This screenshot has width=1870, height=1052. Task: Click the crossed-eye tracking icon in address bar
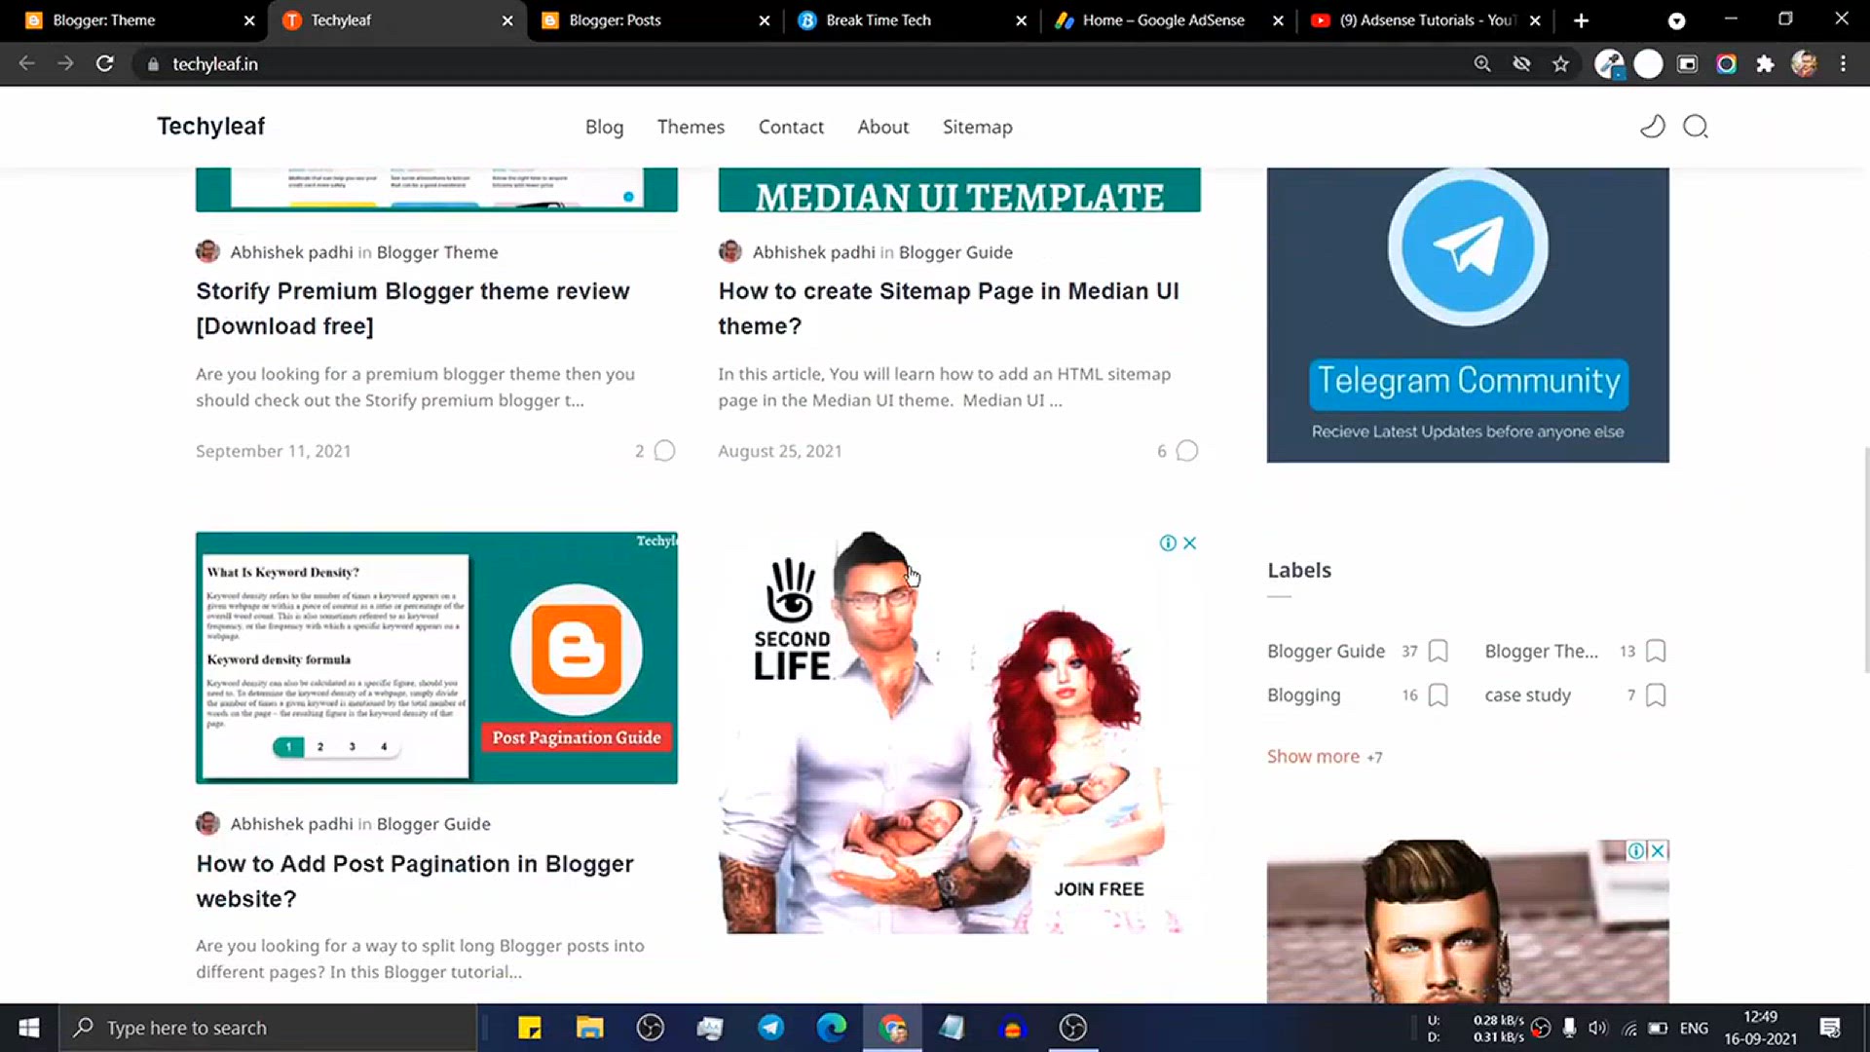point(1521,64)
